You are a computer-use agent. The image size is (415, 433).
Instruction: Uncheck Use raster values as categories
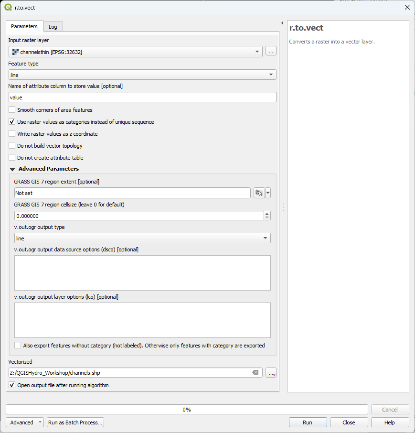pyautogui.click(x=11, y=121)
